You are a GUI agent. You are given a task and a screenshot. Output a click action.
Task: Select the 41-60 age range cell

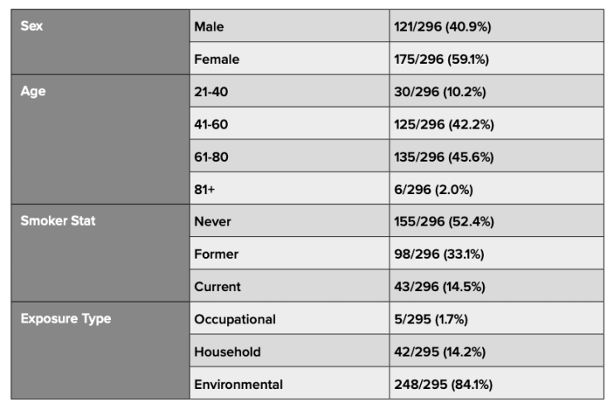coord(289,123)
